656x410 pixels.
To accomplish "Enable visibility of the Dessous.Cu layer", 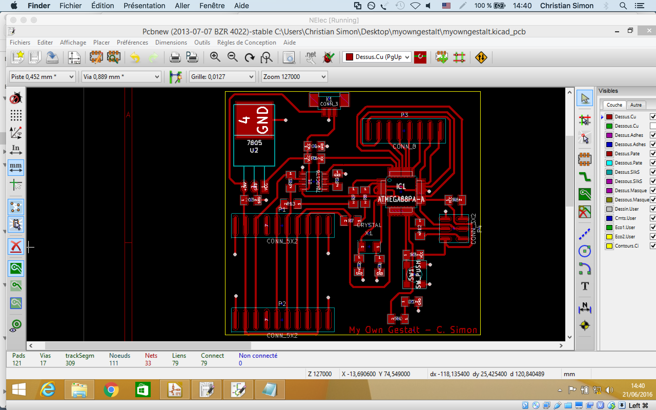I will click(x=653, y=126).
